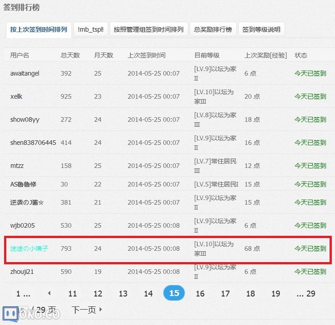View the 签到等级说明 tab
Image resolution: width=335 pixels, height=325 pixels.
[x=261, y=29]
